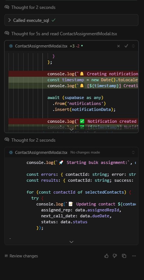The image size is (144, 280).
Task: Click the removed Notification created console.log line
Action: 73,121
